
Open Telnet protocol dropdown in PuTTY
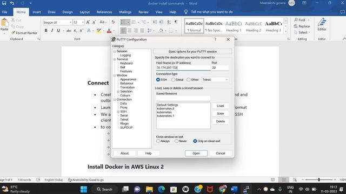coord(215,80)
